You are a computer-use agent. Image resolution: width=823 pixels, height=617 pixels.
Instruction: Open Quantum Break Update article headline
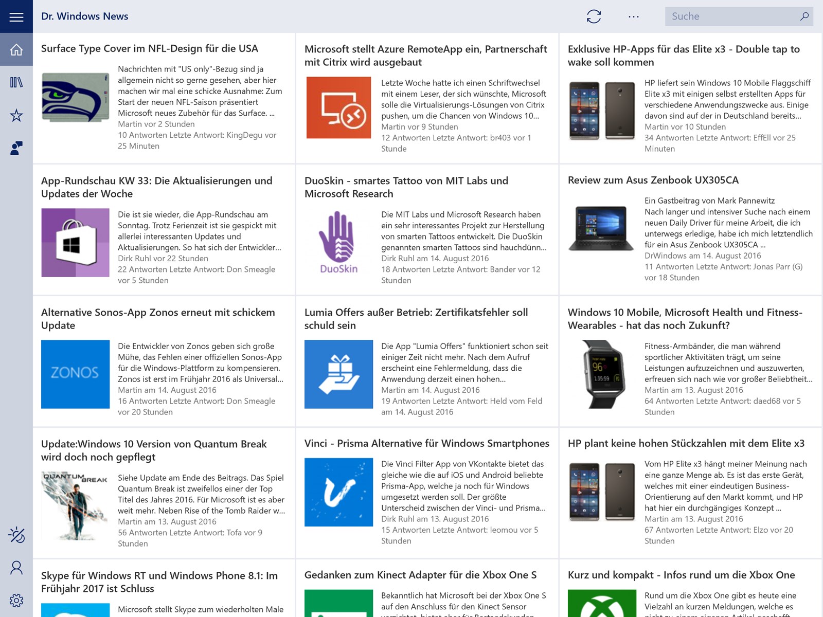154,450
